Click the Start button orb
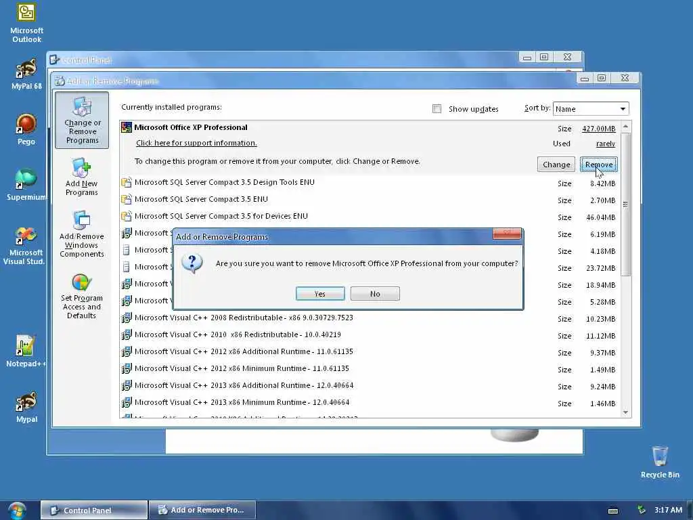 [x=17, y=511]
